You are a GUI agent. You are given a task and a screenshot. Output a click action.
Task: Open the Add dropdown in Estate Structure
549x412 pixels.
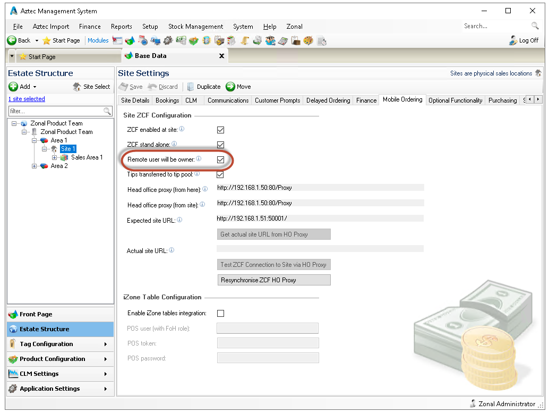[x=35, y=87]
